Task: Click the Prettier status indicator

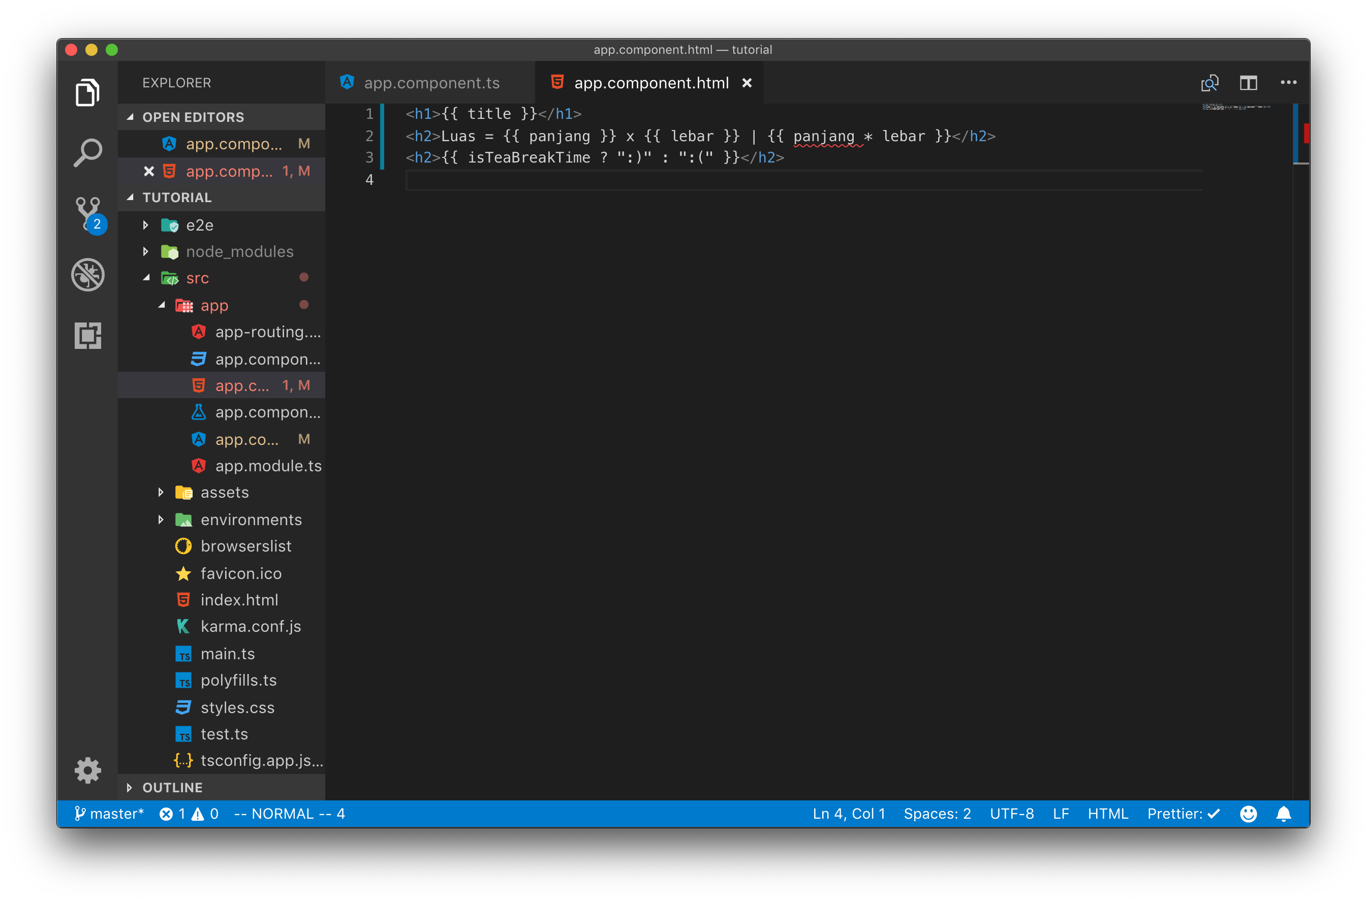Action: [x=1183, y=814]
